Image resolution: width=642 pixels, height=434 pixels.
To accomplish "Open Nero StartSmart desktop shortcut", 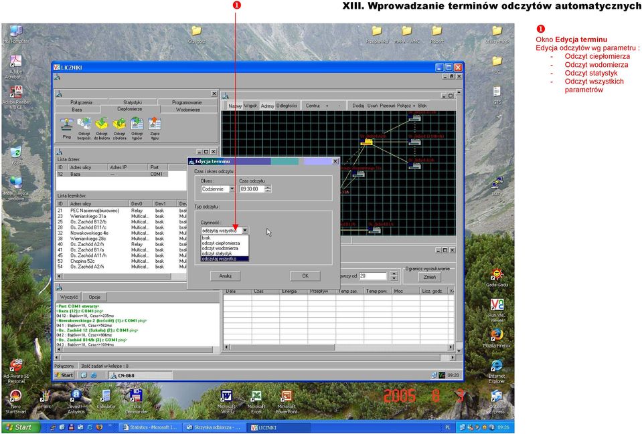I will click(15, 402).
